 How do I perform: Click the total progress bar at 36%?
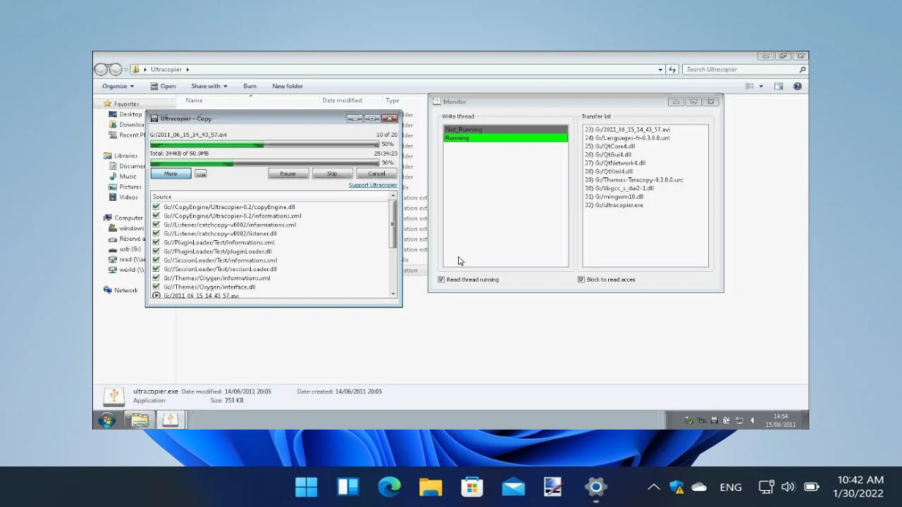pyautogui.click(x=264, y=163)
